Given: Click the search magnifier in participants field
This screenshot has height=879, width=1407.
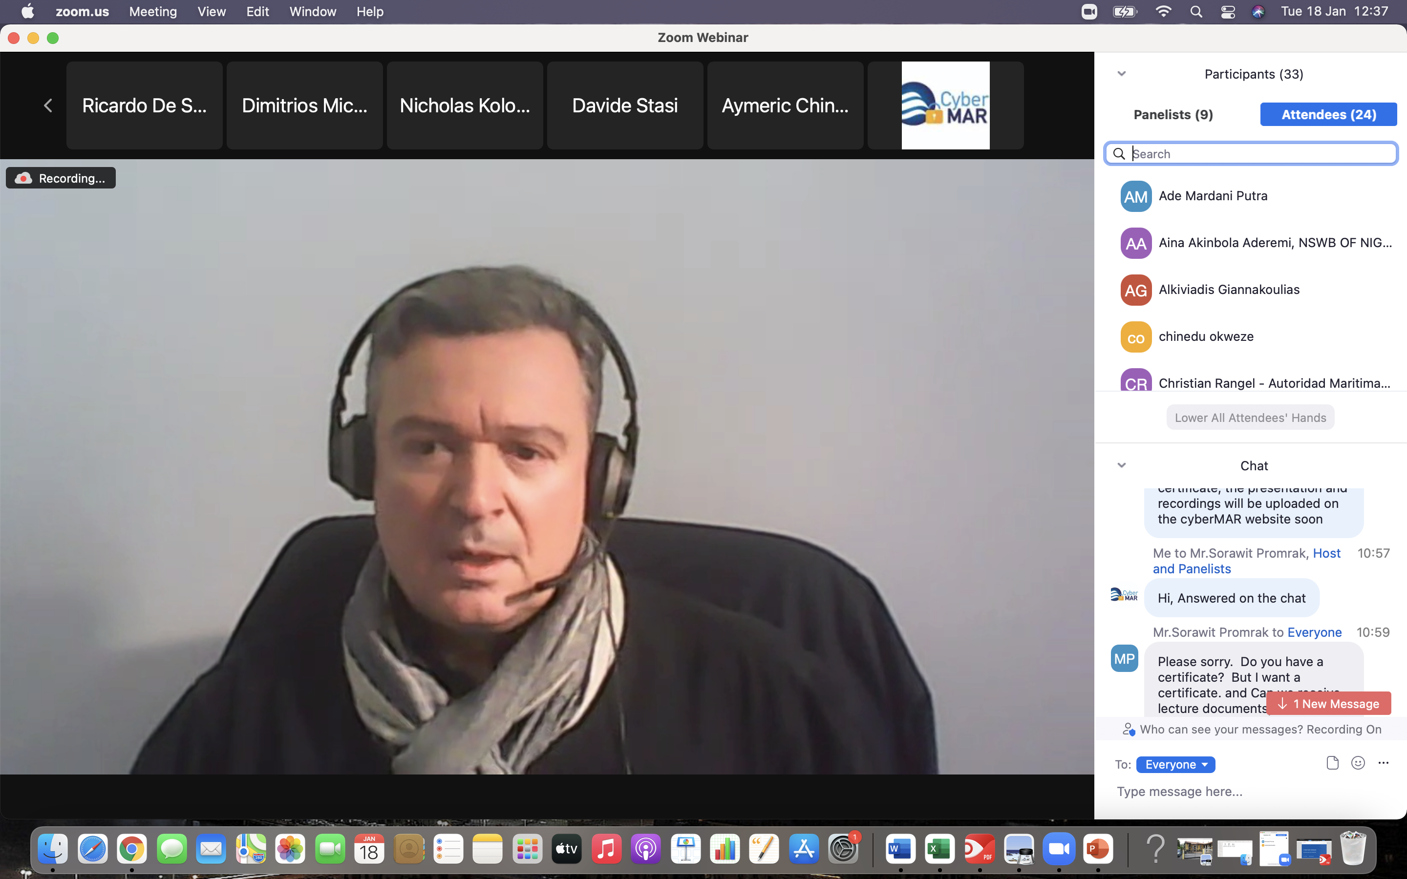Looking at the screenshot, I should point(1119,153).
